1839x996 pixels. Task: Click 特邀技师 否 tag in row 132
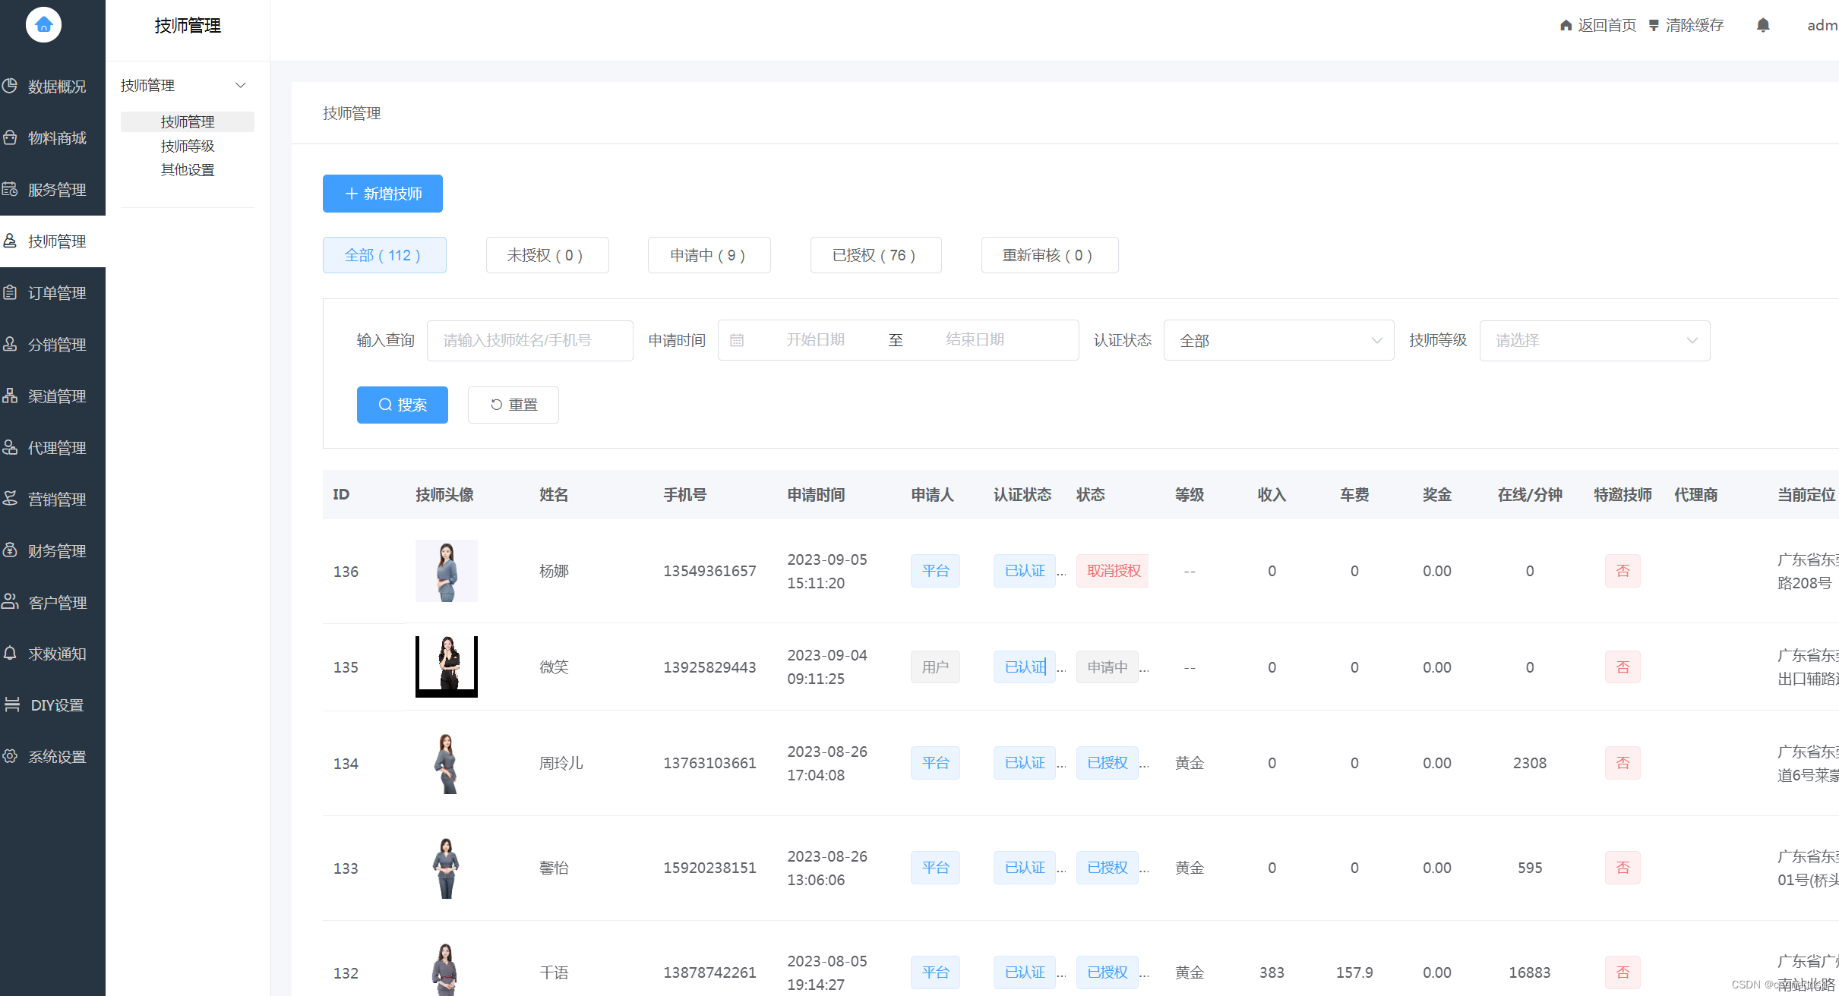1623,972
